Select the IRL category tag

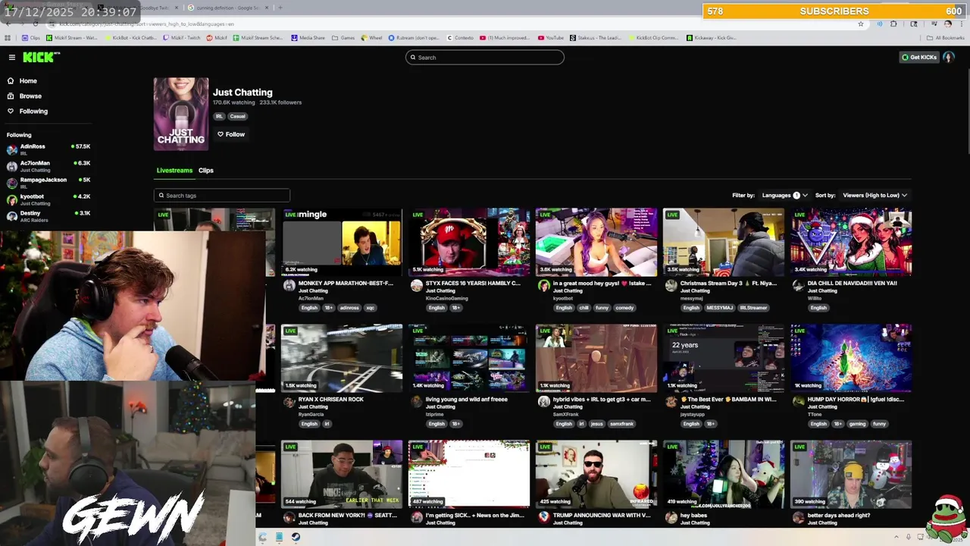pyautogui.click(x=219, y=116)
